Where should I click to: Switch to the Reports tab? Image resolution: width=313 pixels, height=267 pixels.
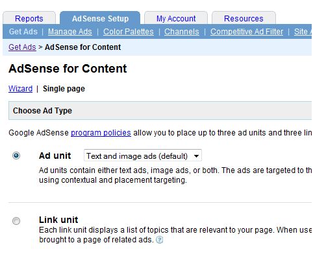(x=29, y=19)
